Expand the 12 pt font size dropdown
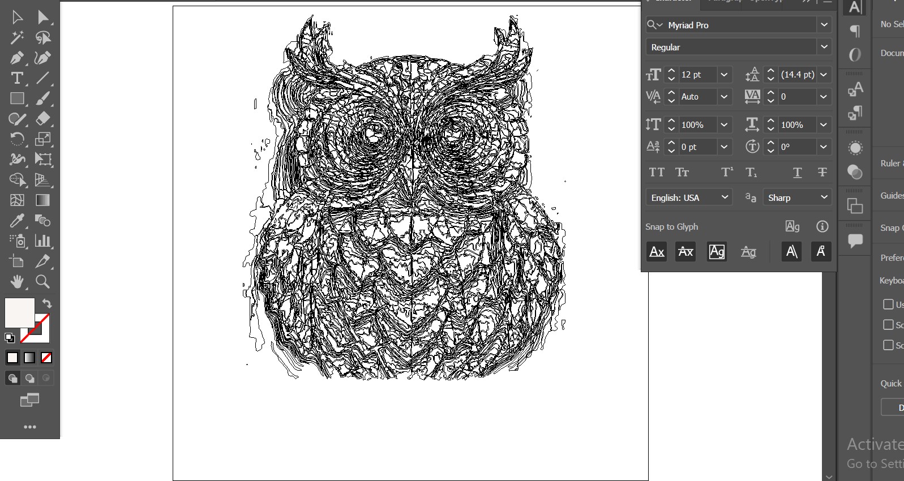904x481 pixels. (x=724, y=75)
